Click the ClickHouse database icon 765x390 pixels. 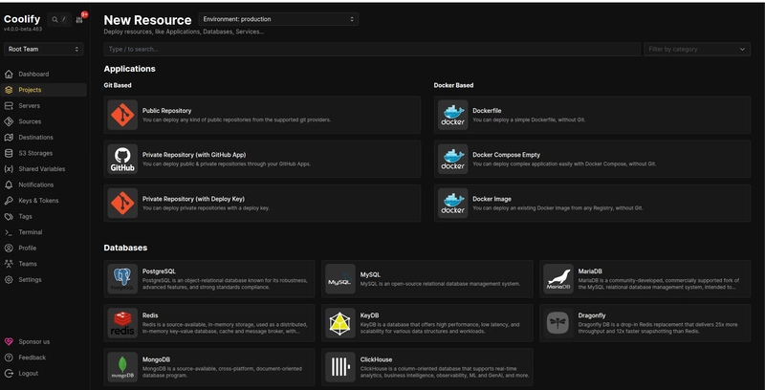tap(339, 367)
